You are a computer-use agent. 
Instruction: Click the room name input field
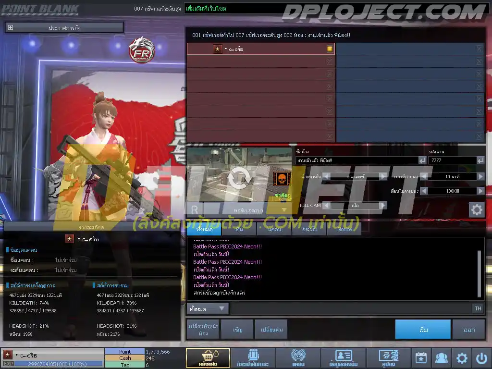click(x=357, y=160)
